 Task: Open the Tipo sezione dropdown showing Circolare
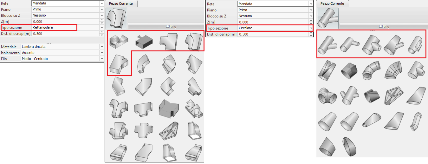311,28
